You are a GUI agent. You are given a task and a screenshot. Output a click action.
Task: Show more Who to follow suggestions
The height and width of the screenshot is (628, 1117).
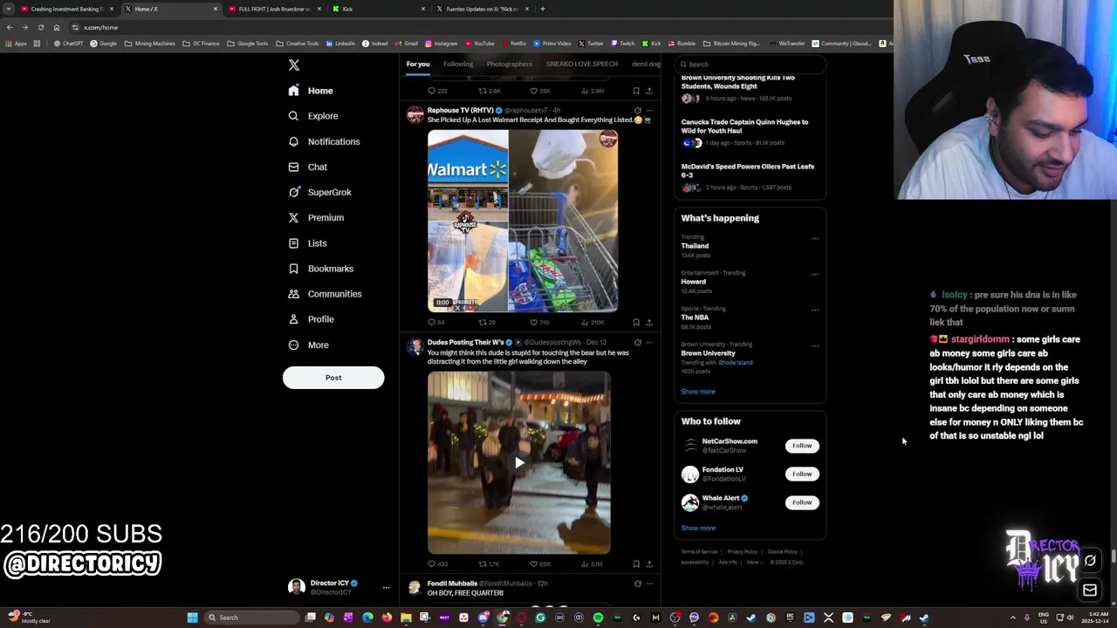[698, 528]
